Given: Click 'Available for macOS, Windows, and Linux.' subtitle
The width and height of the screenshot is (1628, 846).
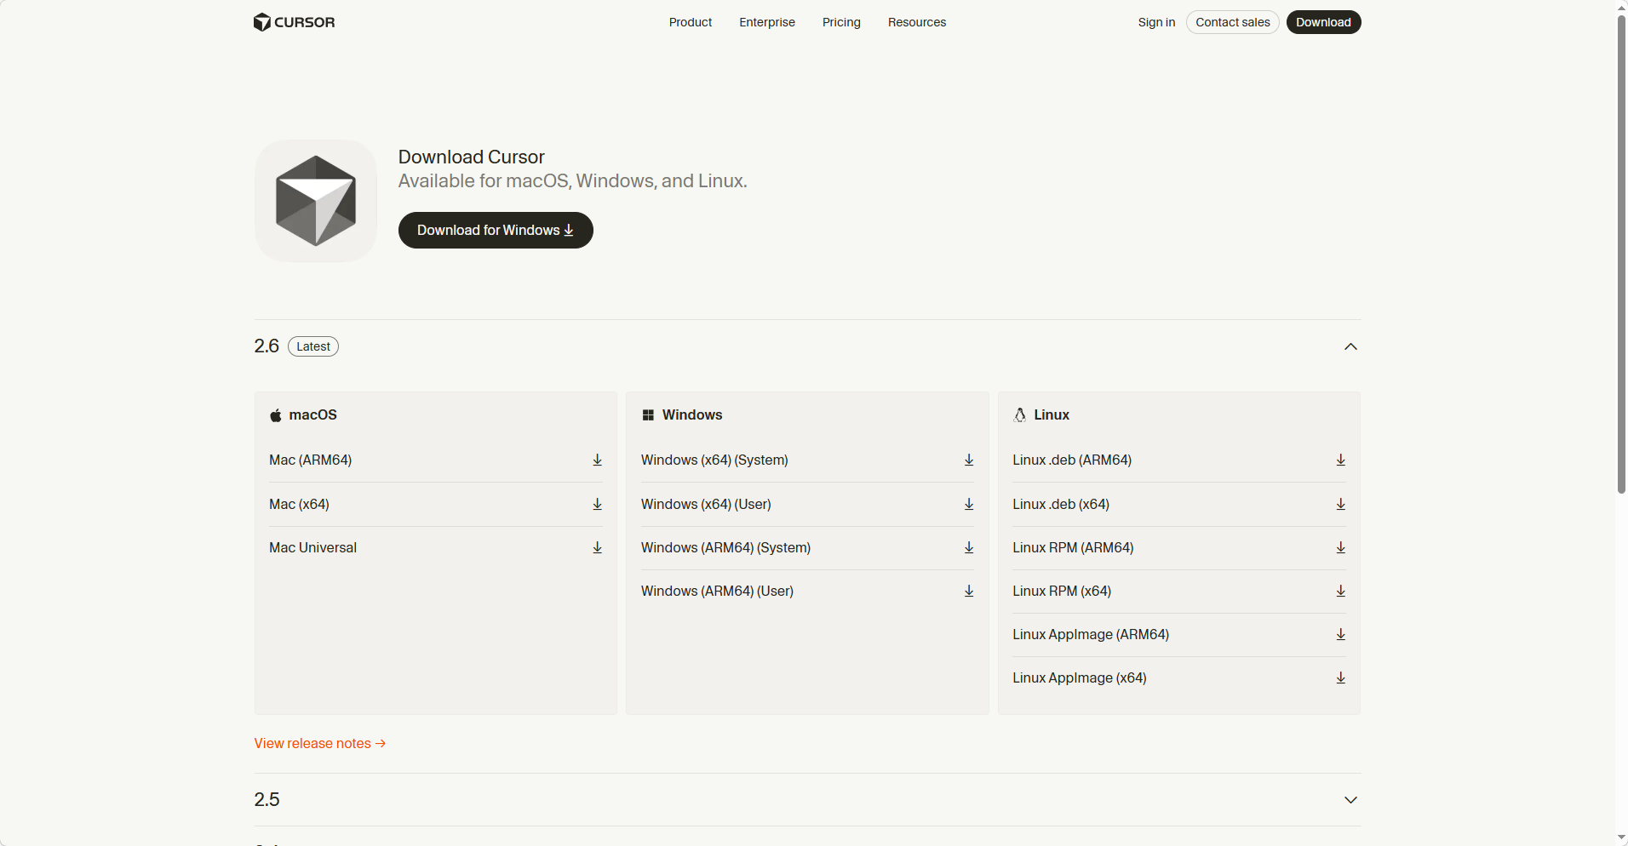Looking at the screenshot, I should point(573,181).
